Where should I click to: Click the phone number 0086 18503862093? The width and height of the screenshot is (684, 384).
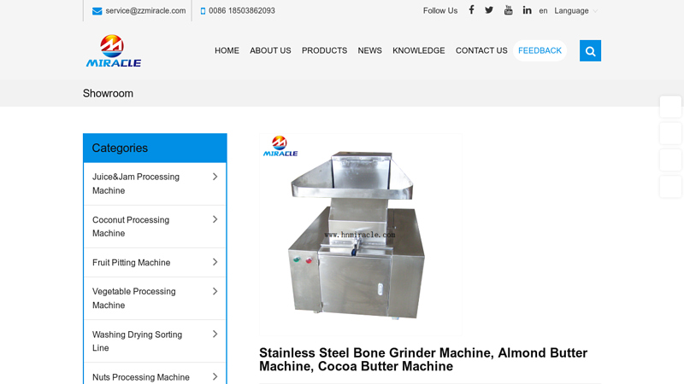point(242,11)
